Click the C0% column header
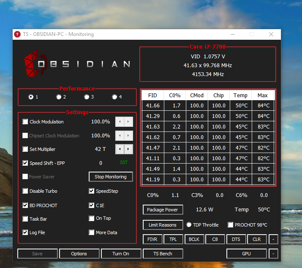Image resolution: width=302 pixels, height=268 pixels. click(175, 95)
